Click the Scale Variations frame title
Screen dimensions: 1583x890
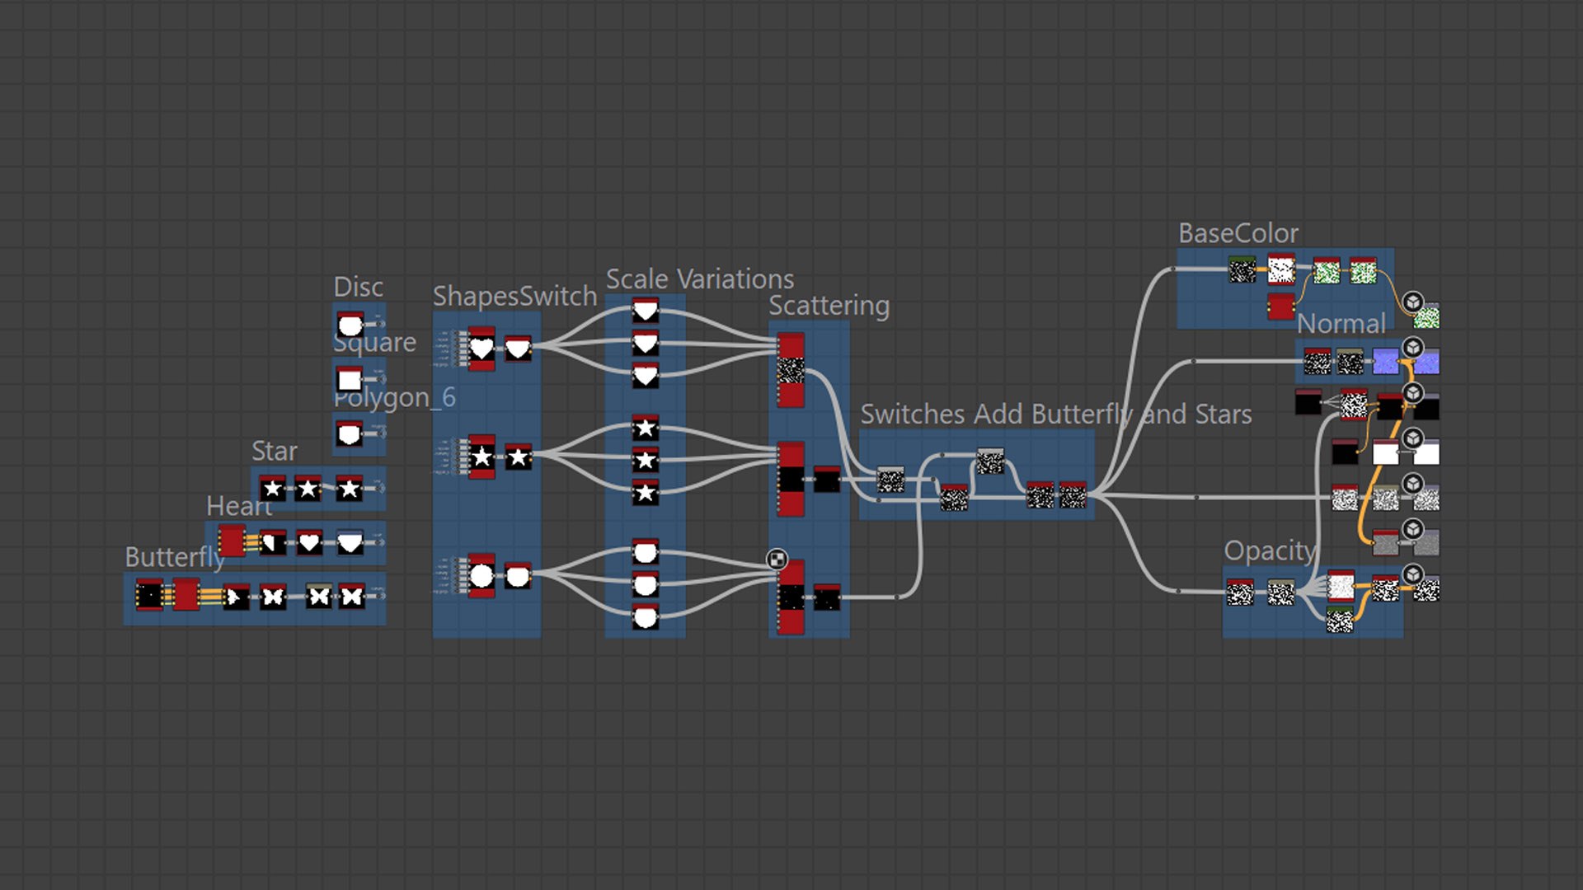coord(699,279)
